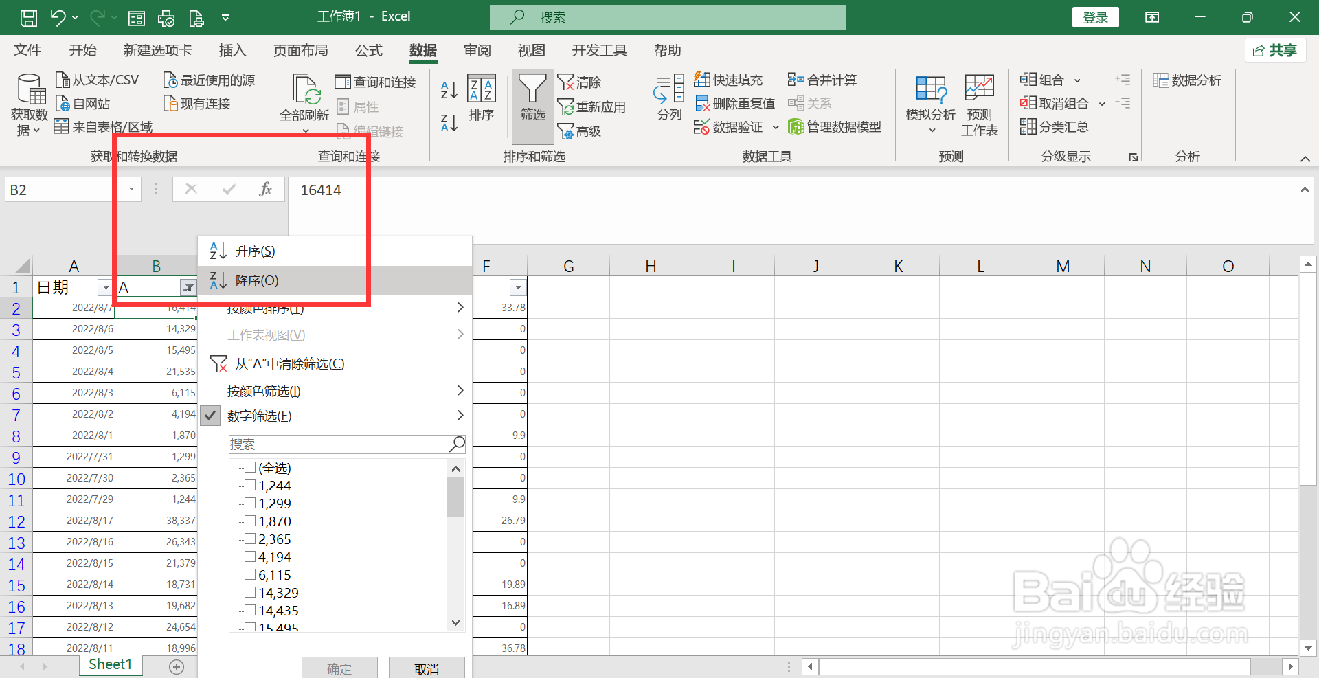Click Consolidate (合并计算)

click(x=822, y=80)
